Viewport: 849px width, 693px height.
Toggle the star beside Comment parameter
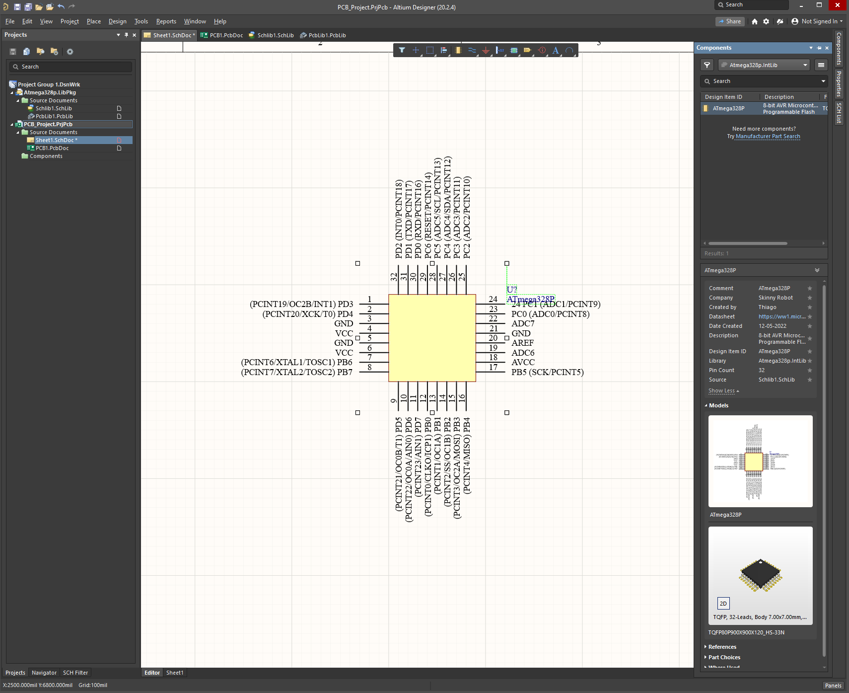(810, 288)
